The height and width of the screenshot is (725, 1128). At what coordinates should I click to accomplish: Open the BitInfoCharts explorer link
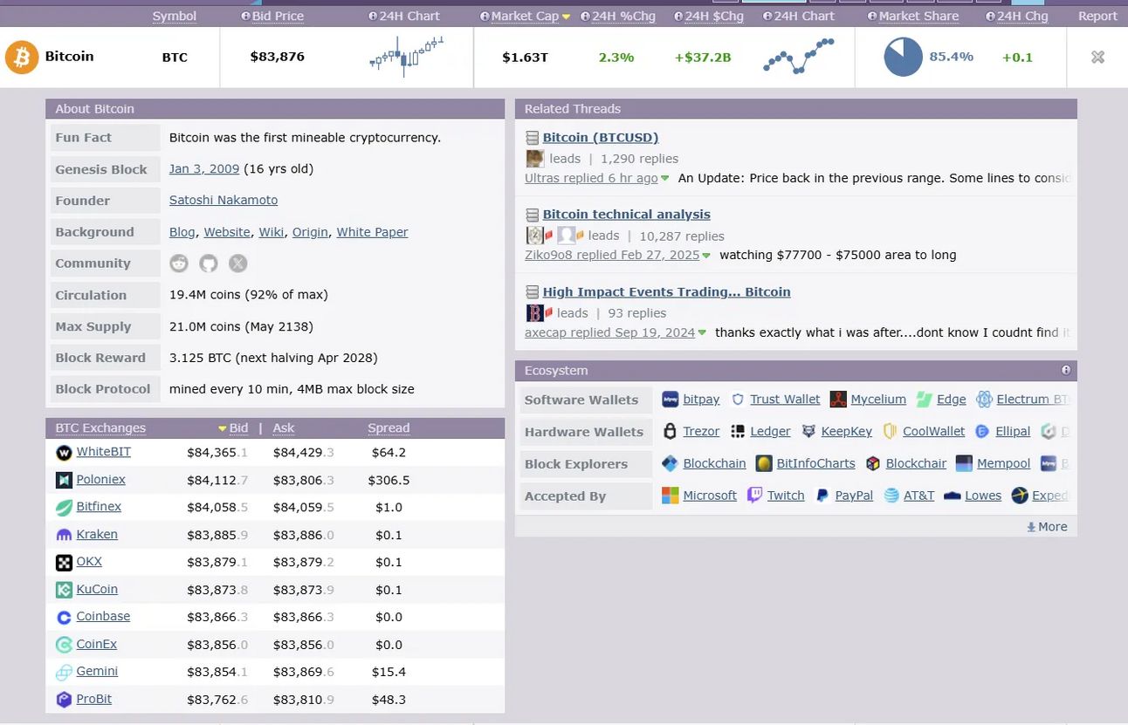pyautogui.click(x=815, y=463)
